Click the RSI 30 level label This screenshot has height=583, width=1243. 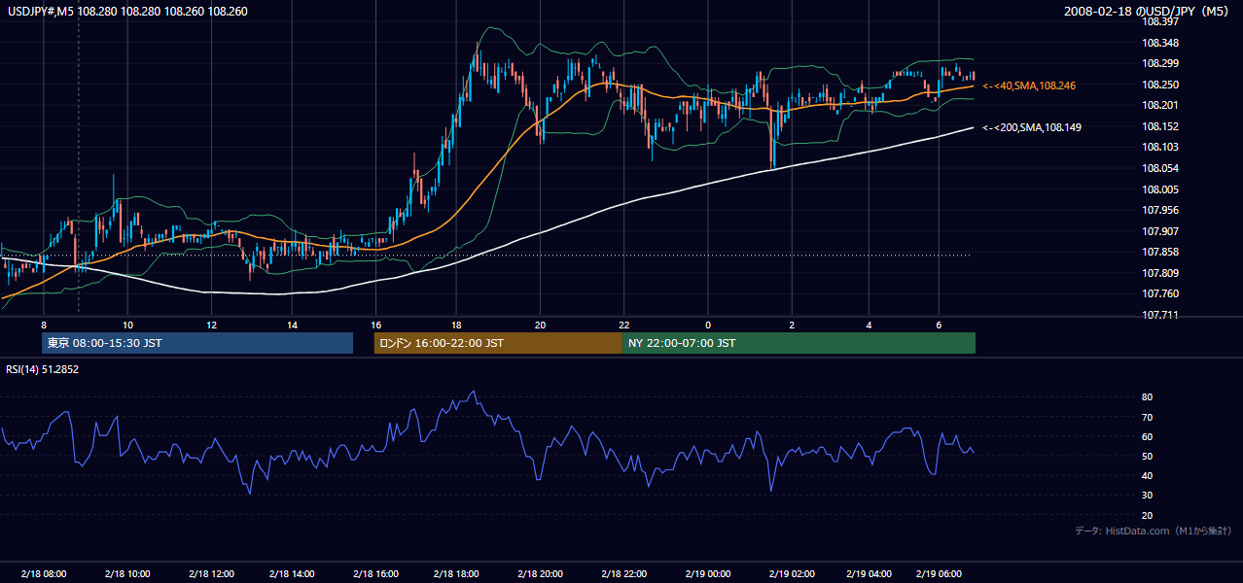point(1147,496)
